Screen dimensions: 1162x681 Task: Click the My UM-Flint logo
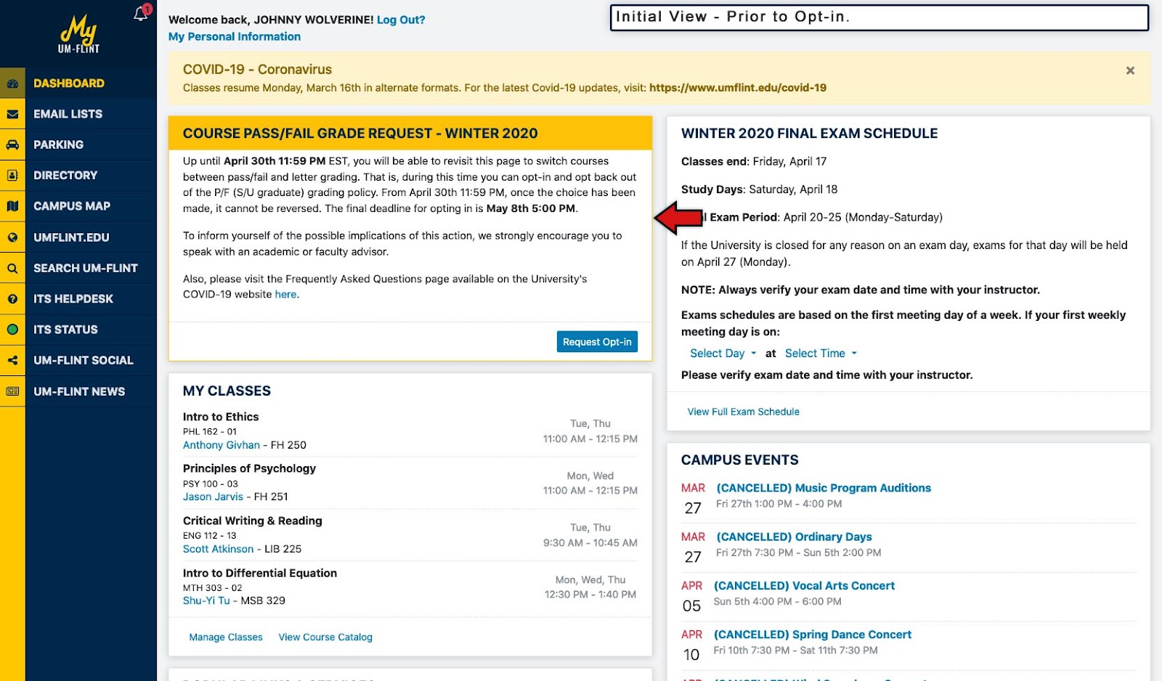[78, 34]
